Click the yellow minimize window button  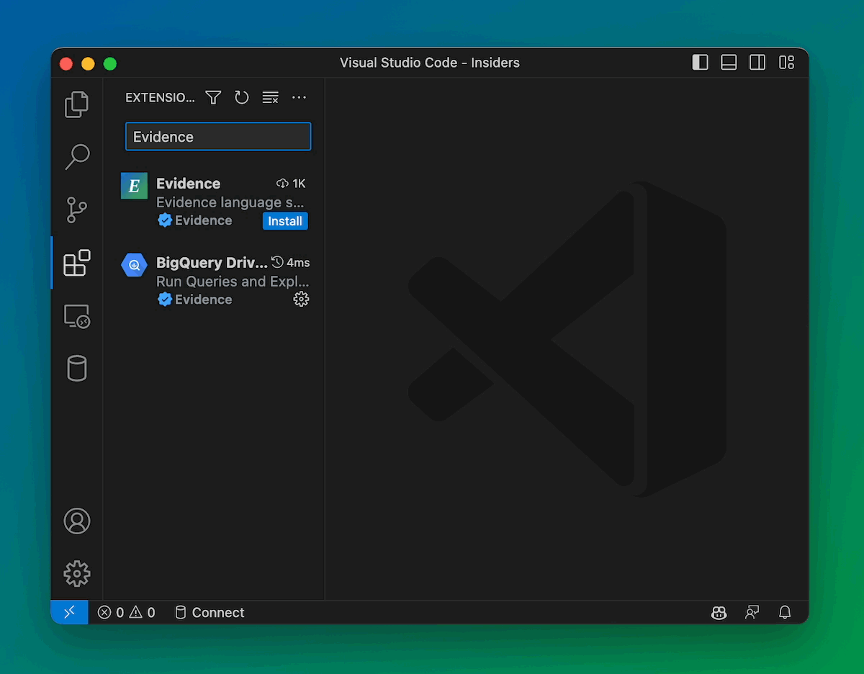(x=88, y=63)
